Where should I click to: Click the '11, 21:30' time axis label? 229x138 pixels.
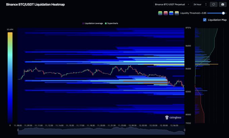[x=111, y=125]
